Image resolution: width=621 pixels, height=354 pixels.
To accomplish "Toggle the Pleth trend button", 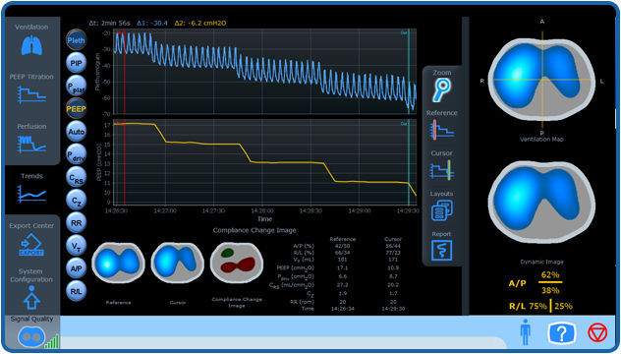I will 76,40.
